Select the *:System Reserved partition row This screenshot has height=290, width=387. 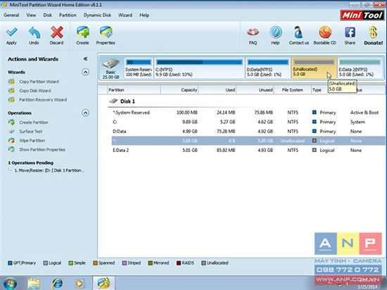click(248, 113)
